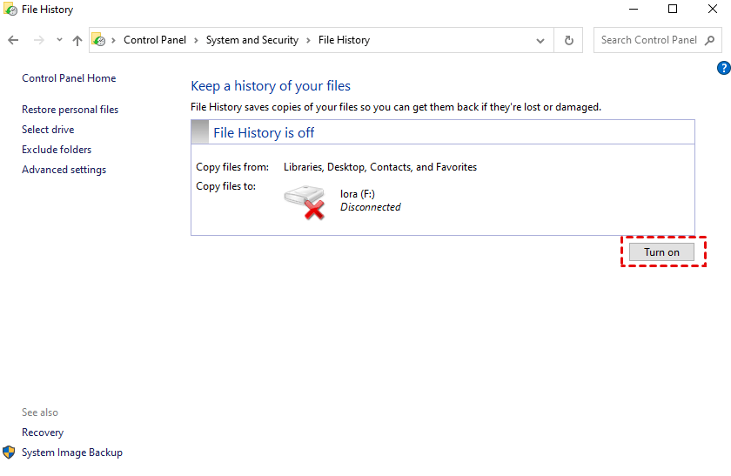
Task: Click the search magnifier icon
Action: click(x=709, y=40)
